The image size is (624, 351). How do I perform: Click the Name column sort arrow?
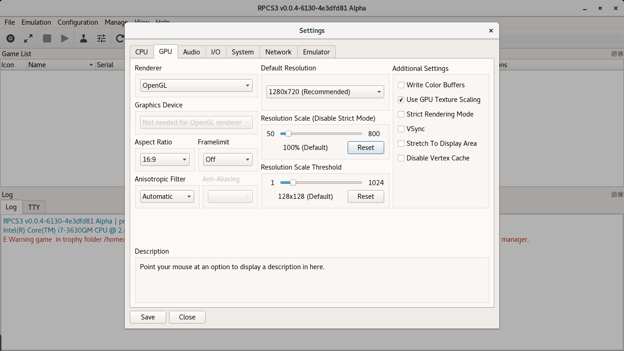tap(91, 65)
